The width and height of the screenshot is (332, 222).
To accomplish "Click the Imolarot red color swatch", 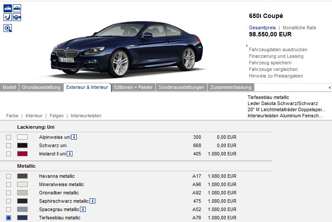I will (x=22, y=154).
